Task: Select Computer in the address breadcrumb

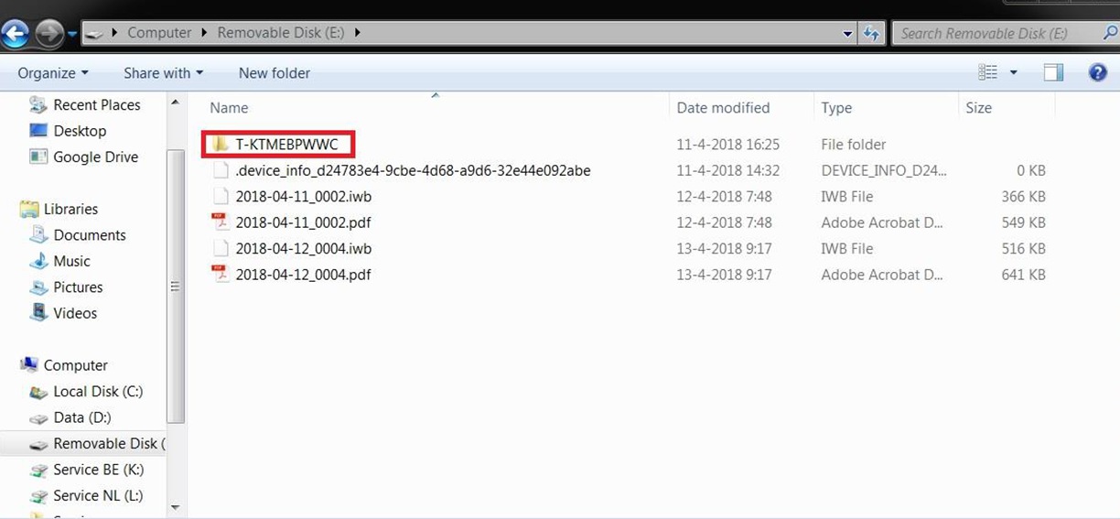Action: (159, 33)
